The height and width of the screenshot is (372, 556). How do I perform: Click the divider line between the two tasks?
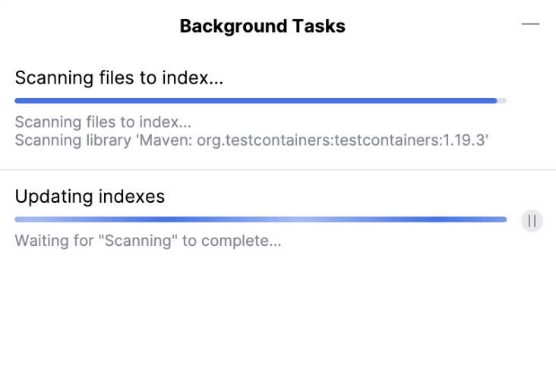(278, 170)
